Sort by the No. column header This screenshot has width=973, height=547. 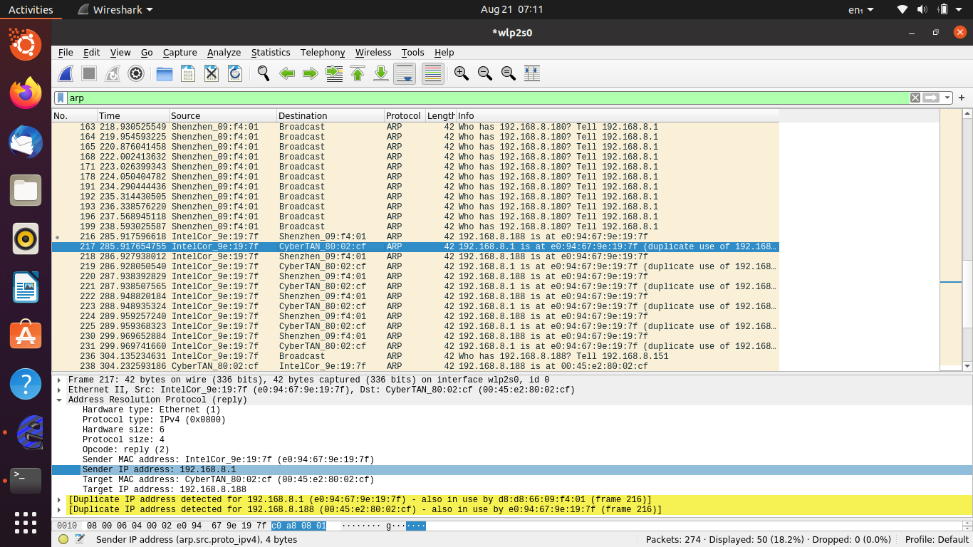click(74, 115)
